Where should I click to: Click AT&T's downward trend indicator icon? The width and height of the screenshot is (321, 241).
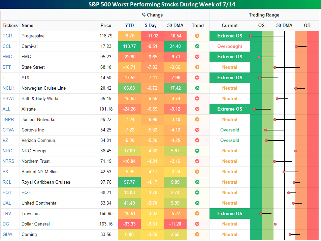pos(197,78)
